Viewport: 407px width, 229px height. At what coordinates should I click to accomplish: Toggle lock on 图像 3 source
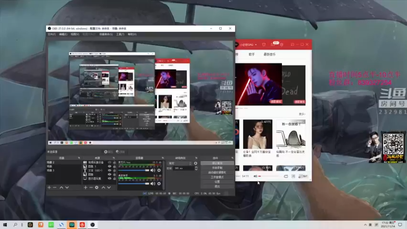pos(114,166)
